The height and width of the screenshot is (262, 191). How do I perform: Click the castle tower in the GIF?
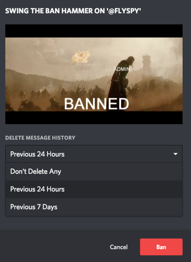[146, 64]
